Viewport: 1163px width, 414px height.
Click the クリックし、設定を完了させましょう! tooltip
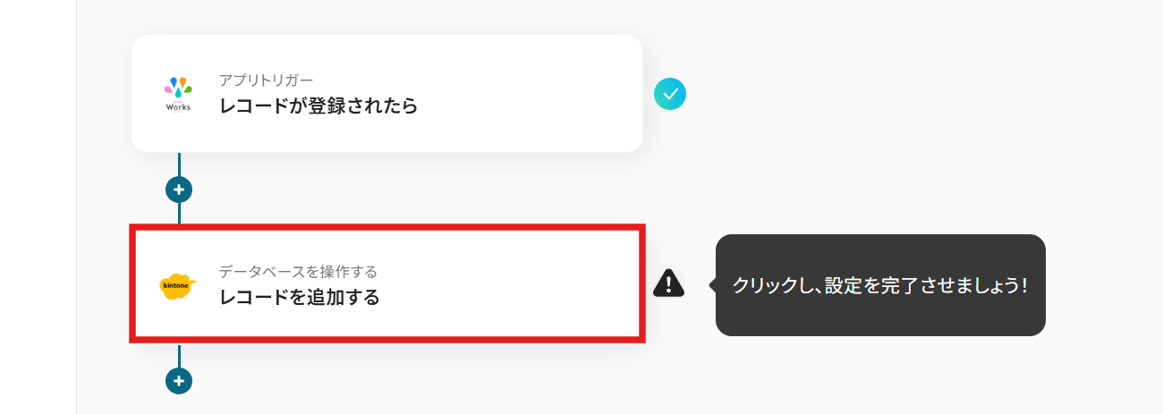pyautogui.click(x=880, y=285)
